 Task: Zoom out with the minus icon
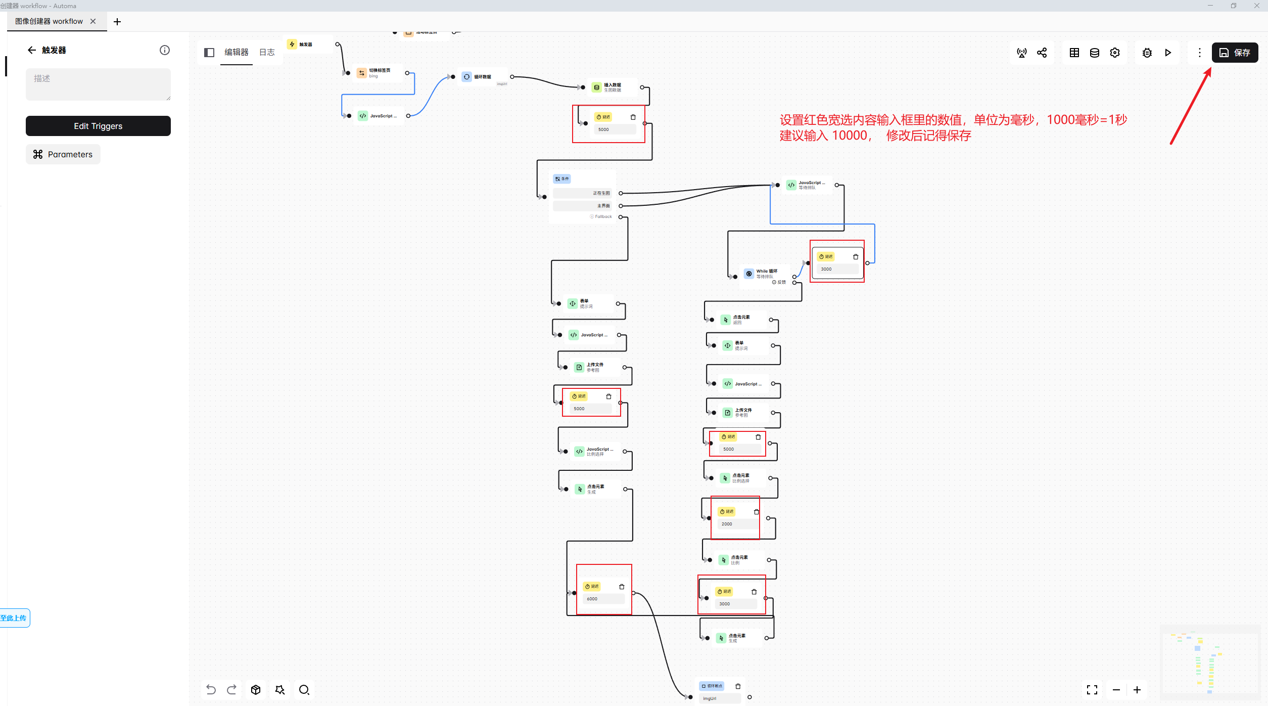(1116, 690)
